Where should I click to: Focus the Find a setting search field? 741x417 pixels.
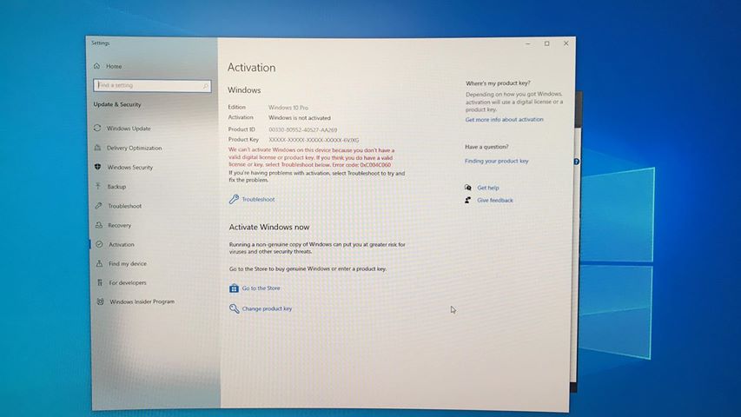point(152,86)
